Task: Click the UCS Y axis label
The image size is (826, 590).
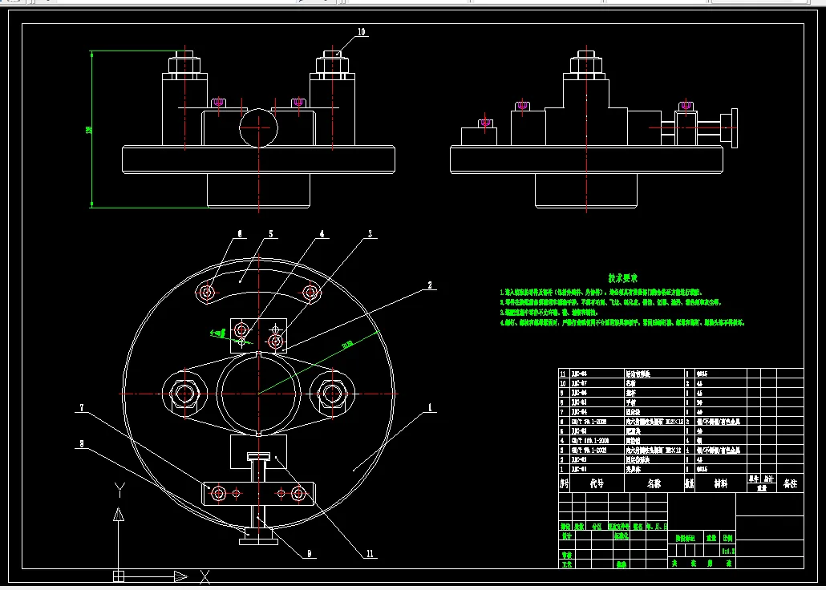Action: 119,491
